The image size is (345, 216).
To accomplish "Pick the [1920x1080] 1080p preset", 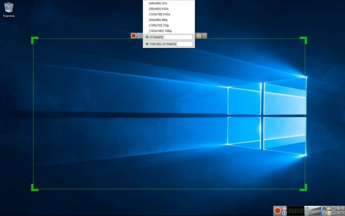I will point(160,31).
